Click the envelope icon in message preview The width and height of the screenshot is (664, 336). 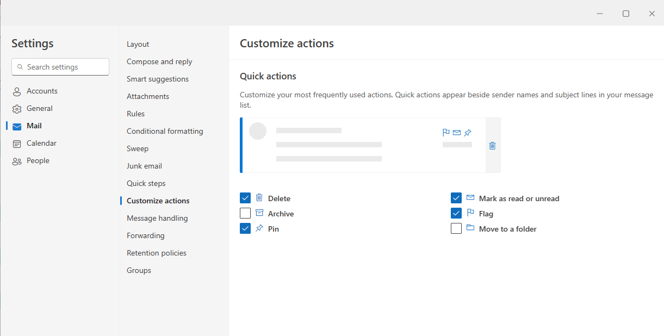457,132
